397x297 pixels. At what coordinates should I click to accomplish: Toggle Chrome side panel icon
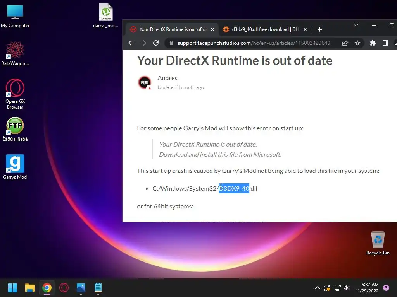click(x=385, y=43)
